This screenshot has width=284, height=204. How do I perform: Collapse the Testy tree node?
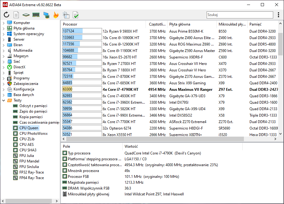[4, 100]
